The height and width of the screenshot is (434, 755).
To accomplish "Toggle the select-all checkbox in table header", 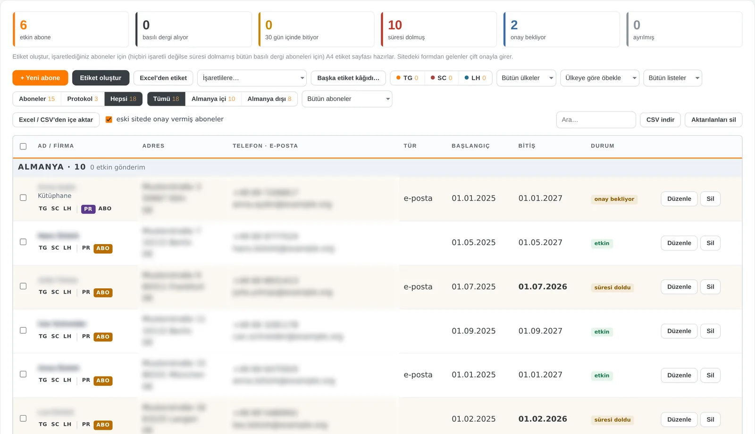I will click(23, 146).
